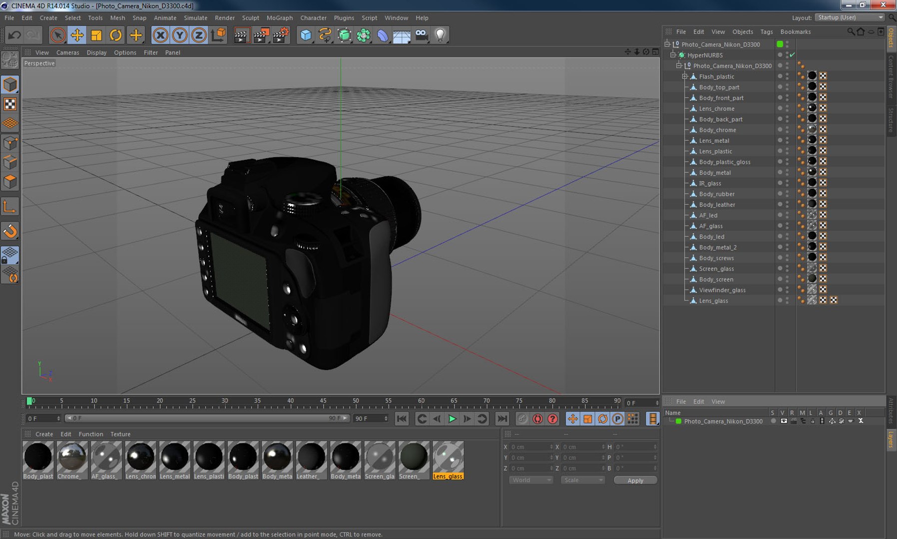Switch to Polygons mode

coord(10,182)
